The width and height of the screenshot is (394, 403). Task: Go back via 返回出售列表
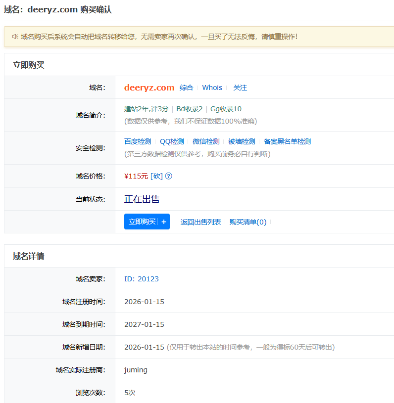coord(200,222)
